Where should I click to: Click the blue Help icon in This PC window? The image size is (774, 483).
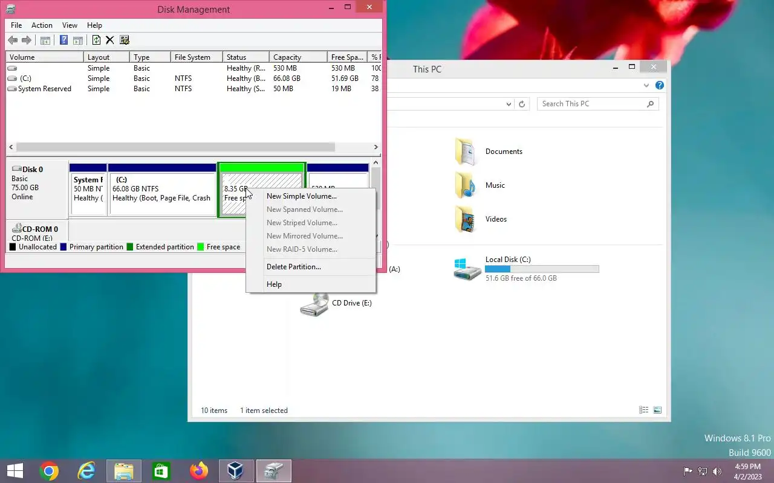[660, 85]
